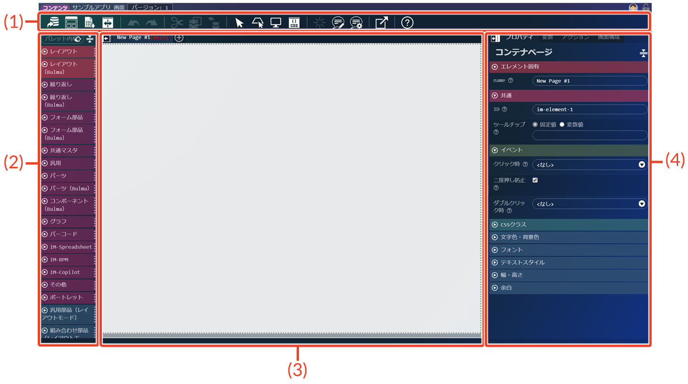Click the database save icon in toolbar
The width and height of the screenshot is (688, 384).
click(x=53, y=23)
